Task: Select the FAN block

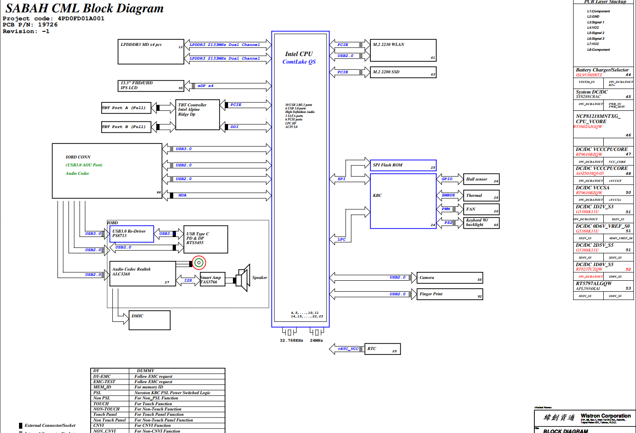Action: pos(481,209)
